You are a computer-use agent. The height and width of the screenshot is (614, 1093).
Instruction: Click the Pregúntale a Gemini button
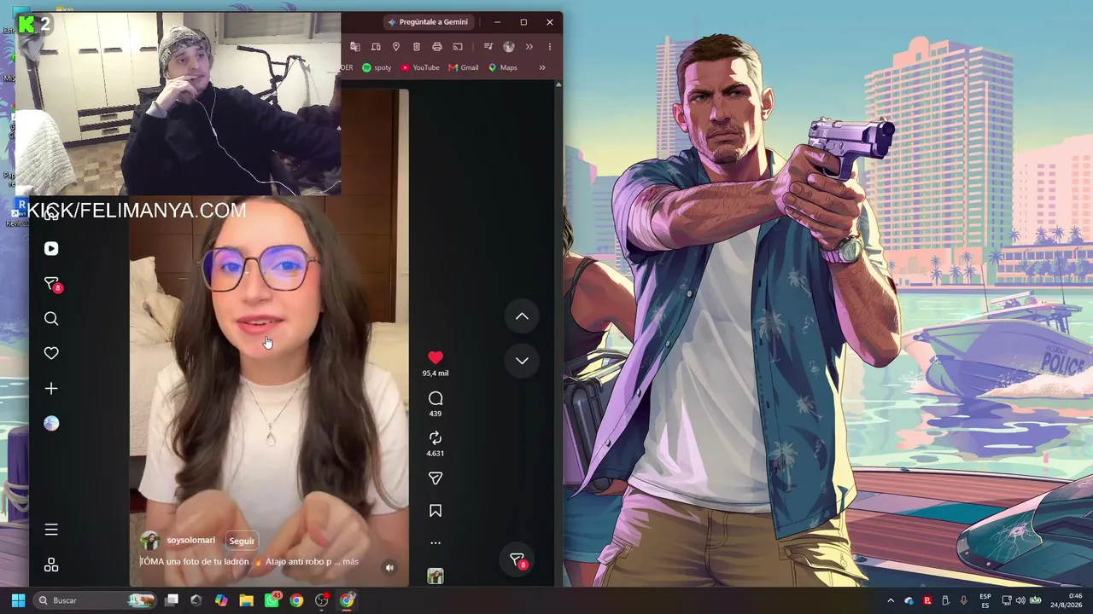428,22
